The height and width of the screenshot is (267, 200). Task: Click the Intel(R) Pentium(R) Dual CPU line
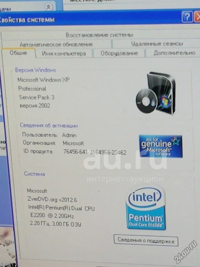pyautogui.click(x=61, y=208)
